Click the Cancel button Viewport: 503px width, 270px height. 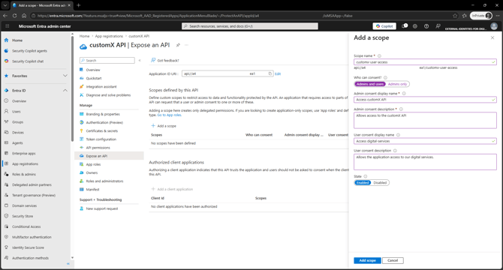click(x=393, y=260)
